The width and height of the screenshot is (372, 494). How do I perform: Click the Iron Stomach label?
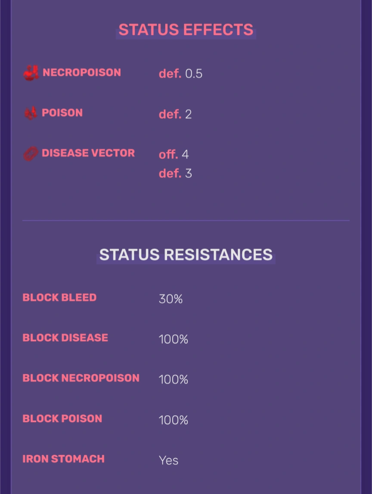(x=63, y=459)
